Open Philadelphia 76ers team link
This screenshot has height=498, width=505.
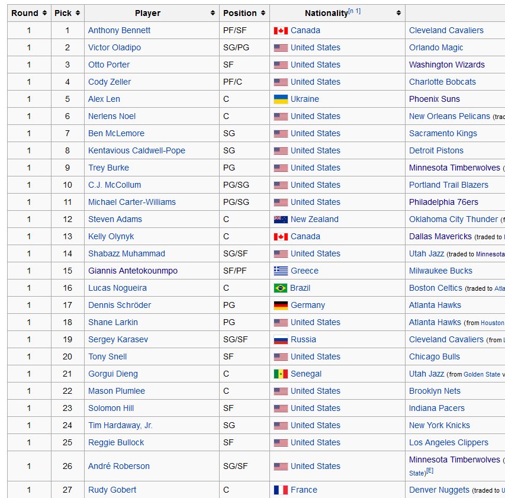pos(443,203)
